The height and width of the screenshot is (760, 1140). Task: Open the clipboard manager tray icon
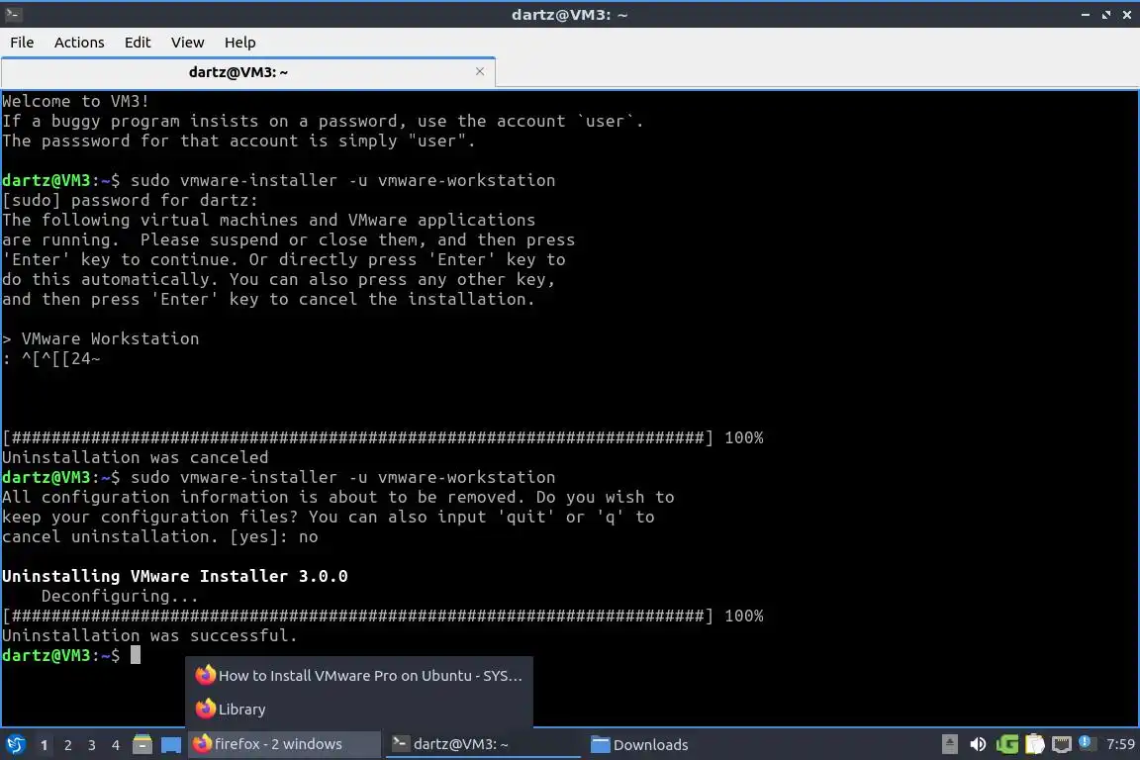pos(1034,744)
